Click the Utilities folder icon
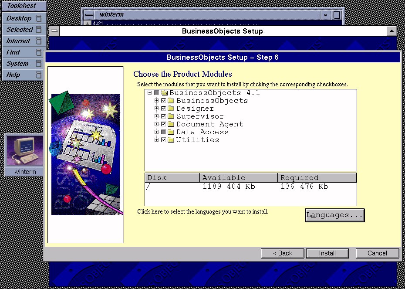Screen dimensions: 405x289 coord(171,140)
